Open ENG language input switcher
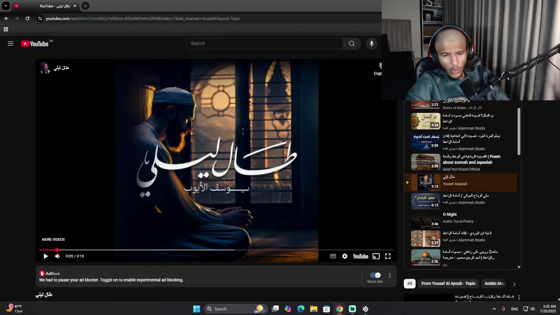The width and height of the screenshot is (560, 315). (514, 309)
